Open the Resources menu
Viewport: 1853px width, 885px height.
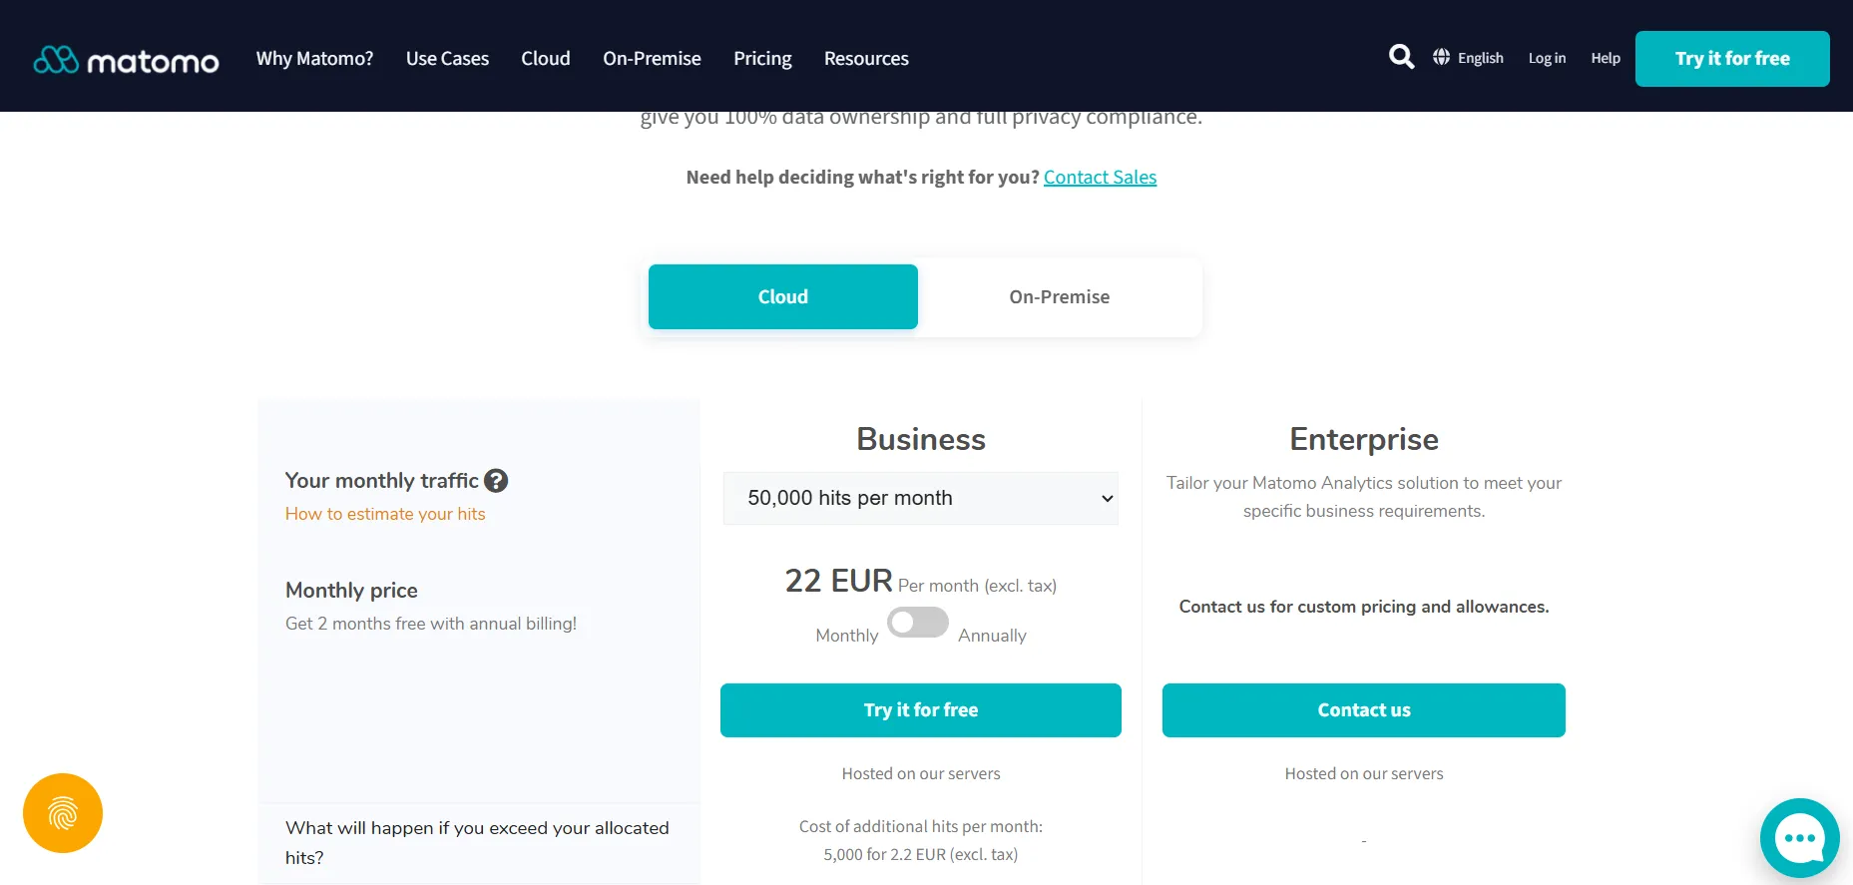tap(866, 58)
